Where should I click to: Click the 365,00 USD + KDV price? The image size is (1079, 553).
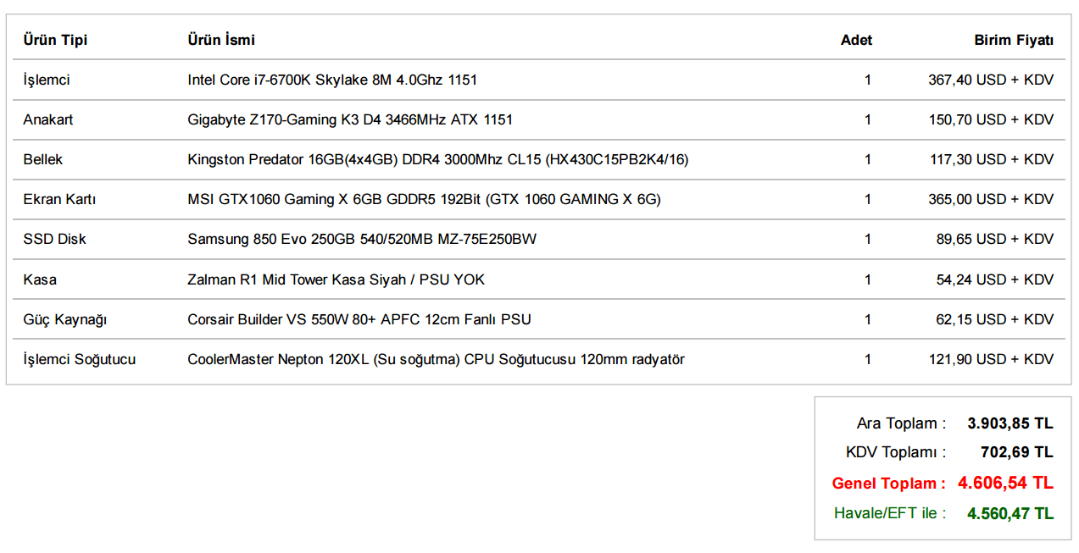point(991,199)
